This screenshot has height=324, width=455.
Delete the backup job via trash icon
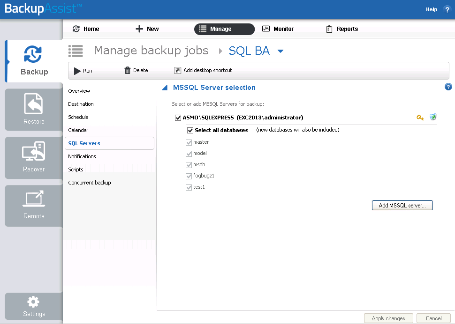coord(136,70)
